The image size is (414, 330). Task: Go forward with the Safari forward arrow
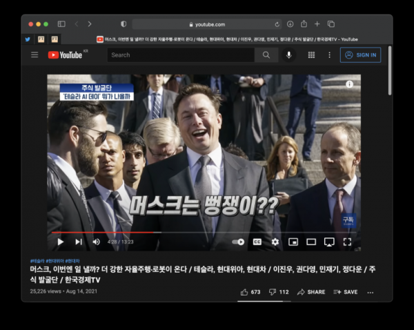point(90,24)
